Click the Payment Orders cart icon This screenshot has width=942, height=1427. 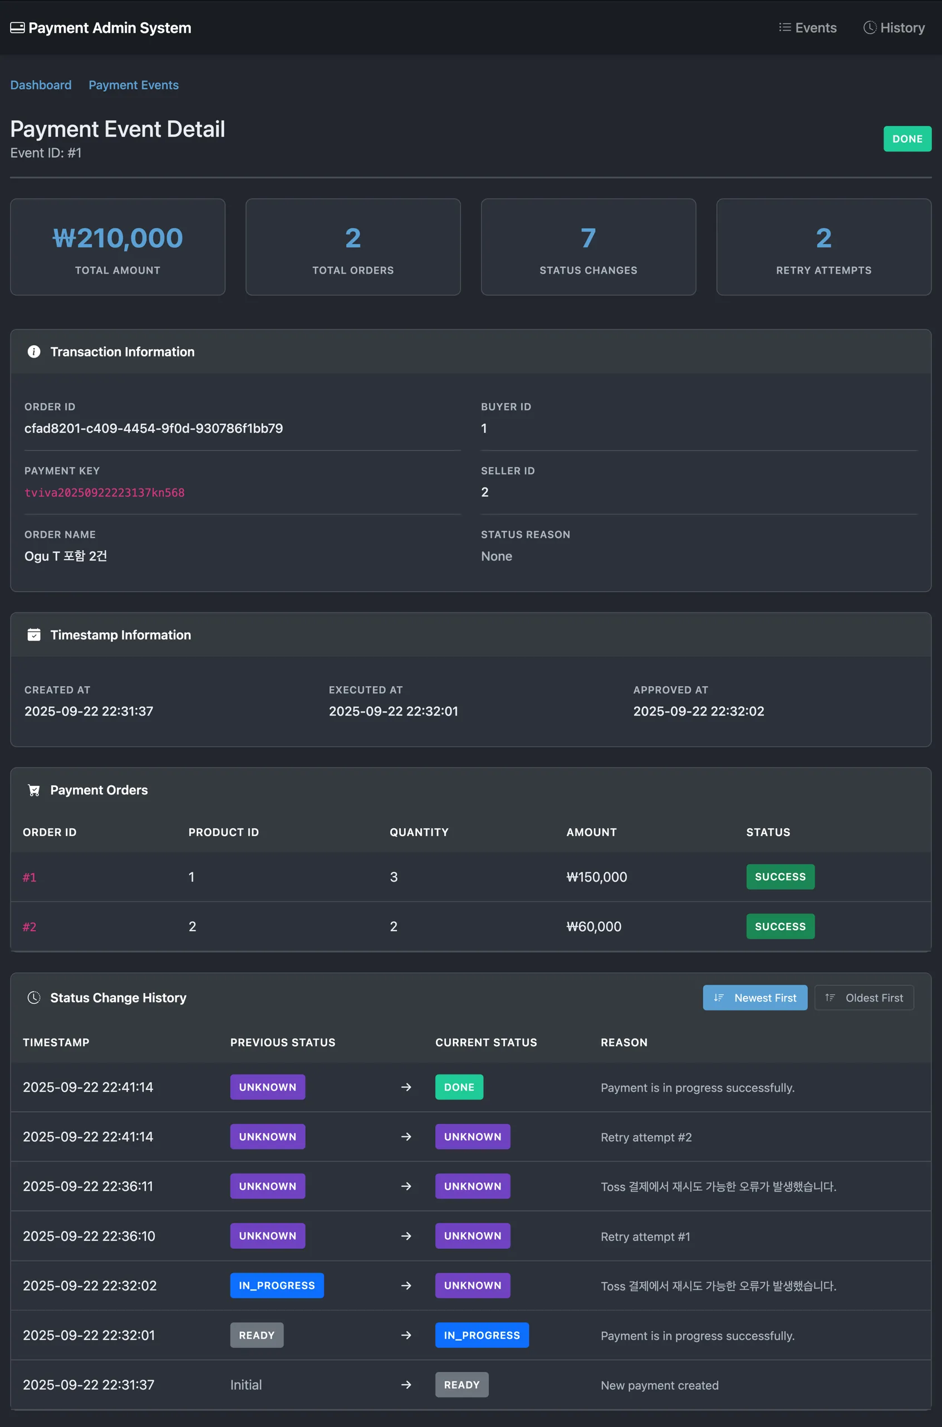click(x=35, y=790)
